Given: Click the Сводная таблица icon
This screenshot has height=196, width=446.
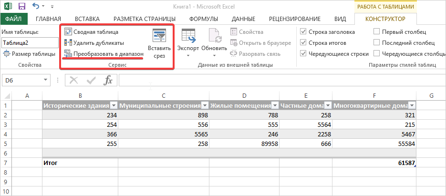Looking at the screenshot, I should 68,32.
